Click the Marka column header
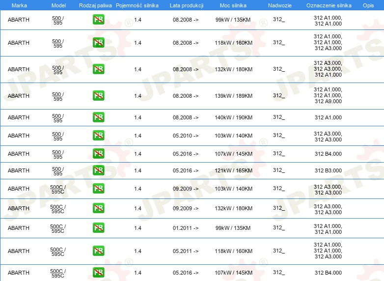Image resolution: width=384 pixels, height=281 pixels. tap(19, 5)
